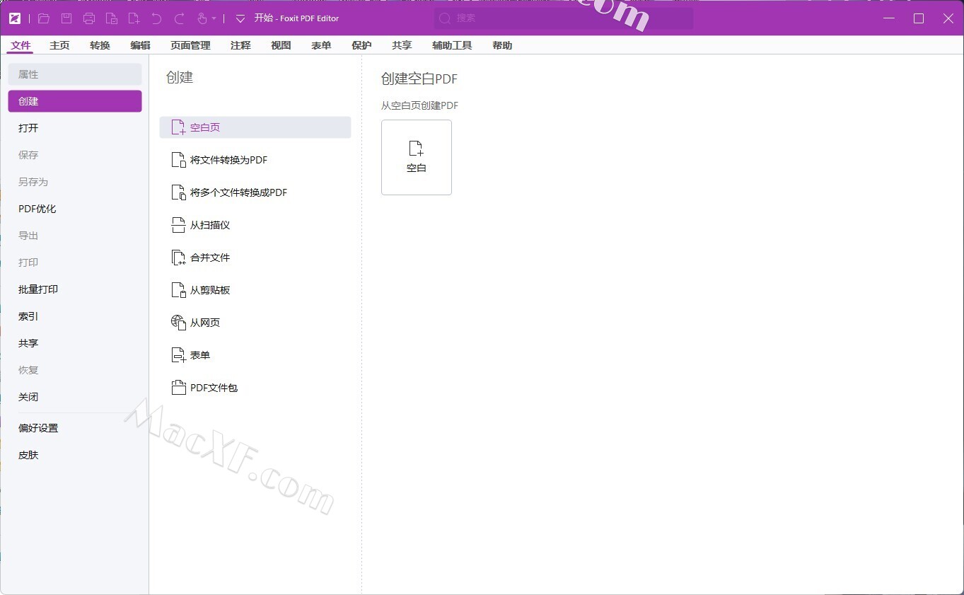This screenshot has height=595, width=964.
Task: Click the 从扫描仪 scanner icon
Action: (x=178, y=225)
